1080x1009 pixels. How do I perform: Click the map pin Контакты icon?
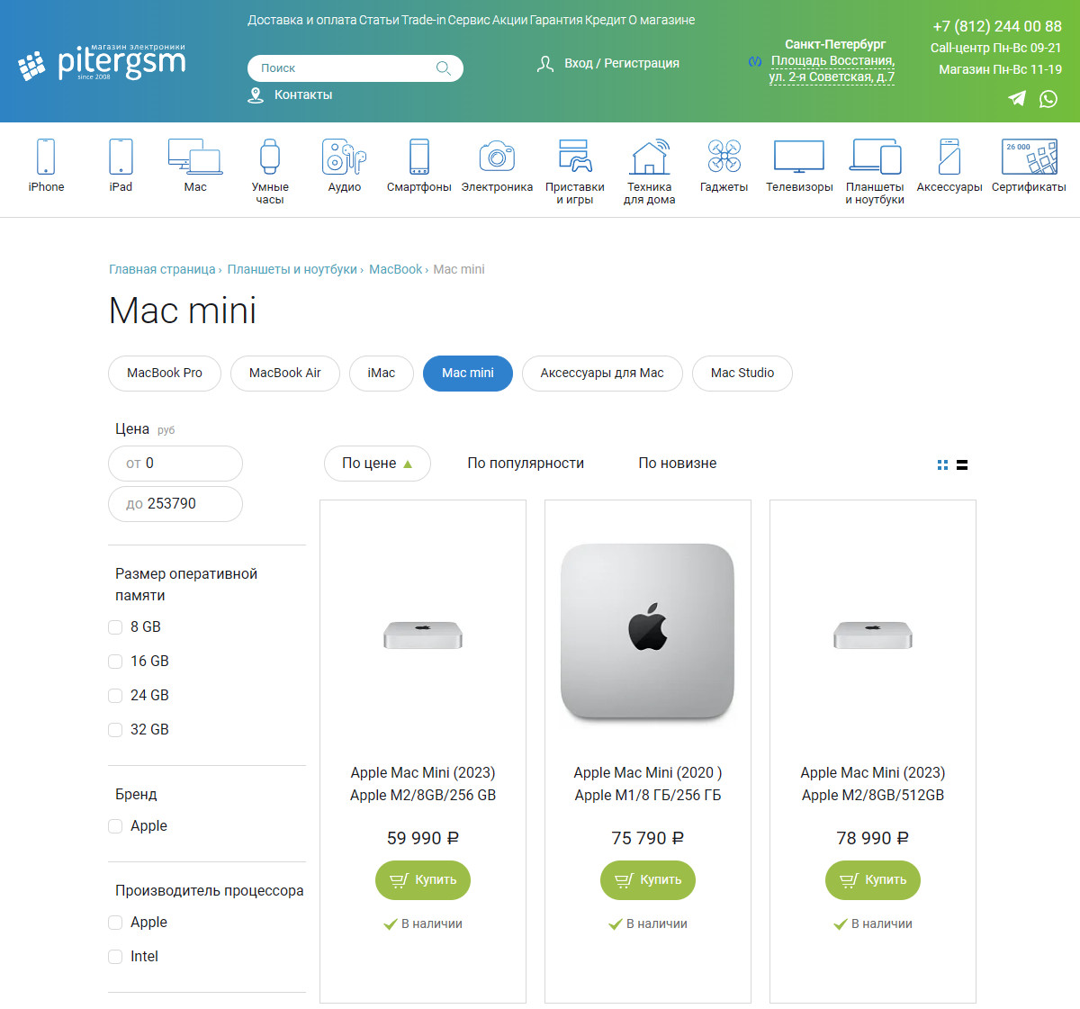coord(256,95)
